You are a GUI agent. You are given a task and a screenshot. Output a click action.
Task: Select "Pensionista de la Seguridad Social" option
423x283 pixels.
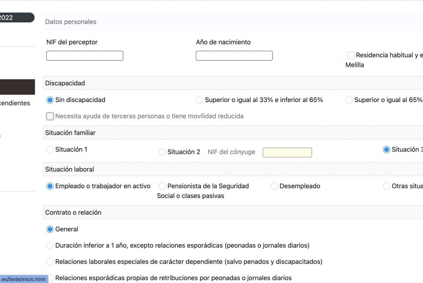click(x=162, y=186)
